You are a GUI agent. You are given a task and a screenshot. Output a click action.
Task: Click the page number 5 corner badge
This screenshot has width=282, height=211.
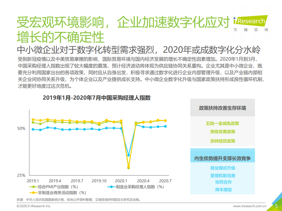(x=276, y=206)
